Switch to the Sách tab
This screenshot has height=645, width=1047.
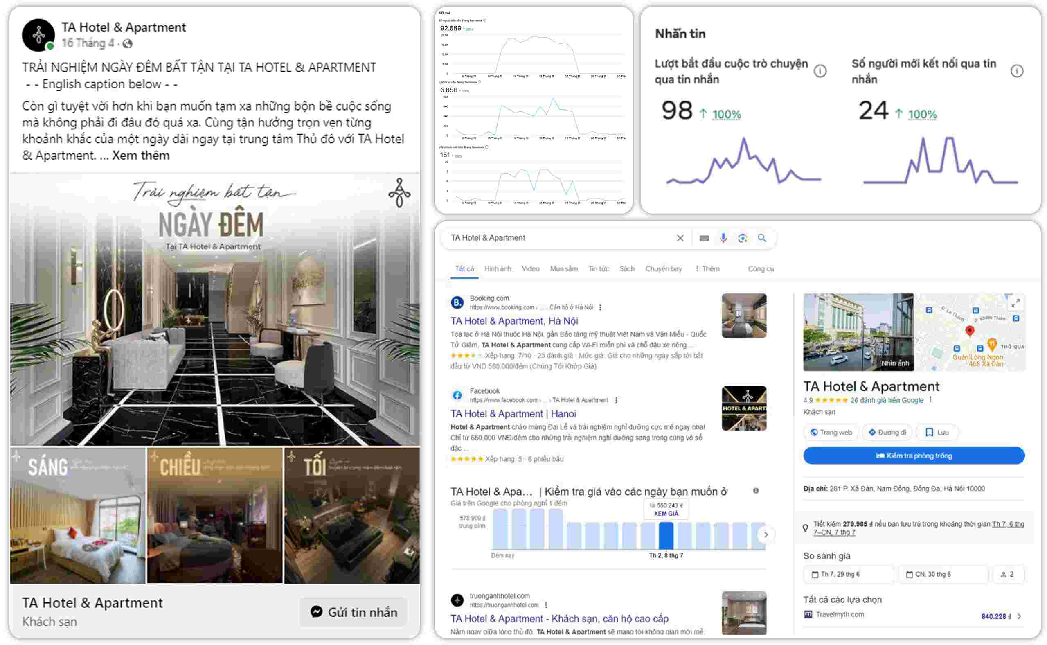point(627,269)
